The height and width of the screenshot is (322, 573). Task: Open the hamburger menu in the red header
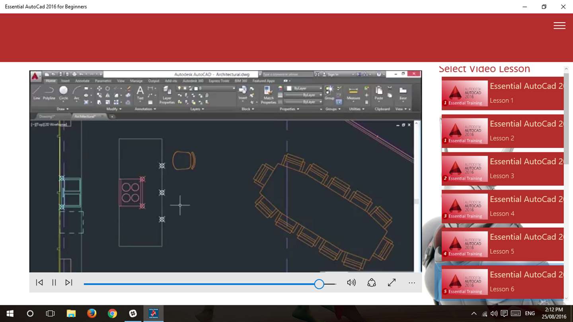tap(559, 25)
